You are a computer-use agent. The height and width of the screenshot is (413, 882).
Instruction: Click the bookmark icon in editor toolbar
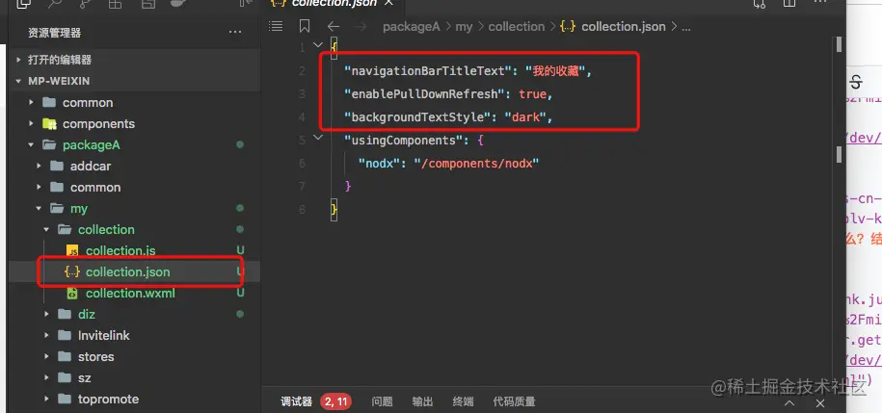click(305, 26)
